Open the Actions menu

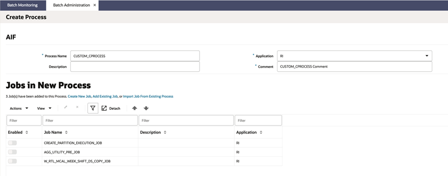pyautogui.click(x=19, y=108)
